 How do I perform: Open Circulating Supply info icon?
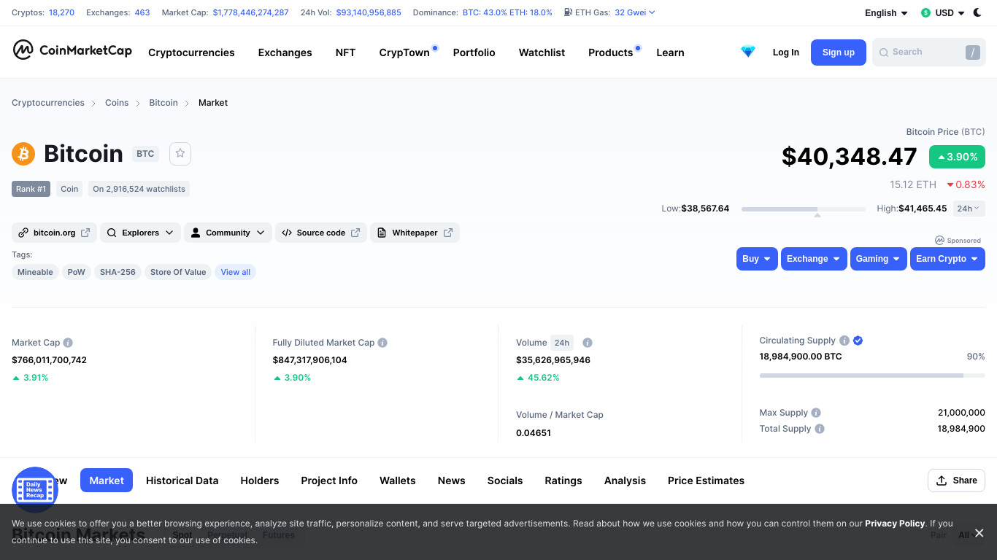844,341
